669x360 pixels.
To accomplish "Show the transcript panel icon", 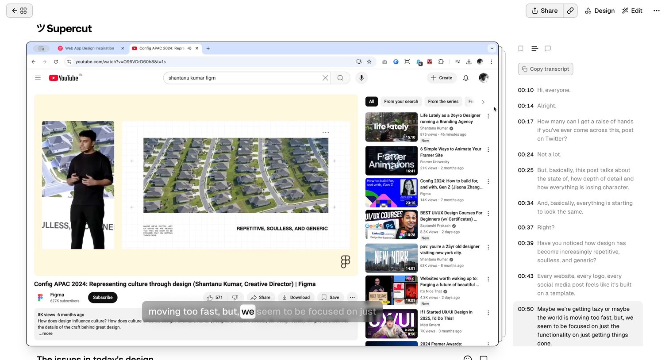I will click(534, 49).
